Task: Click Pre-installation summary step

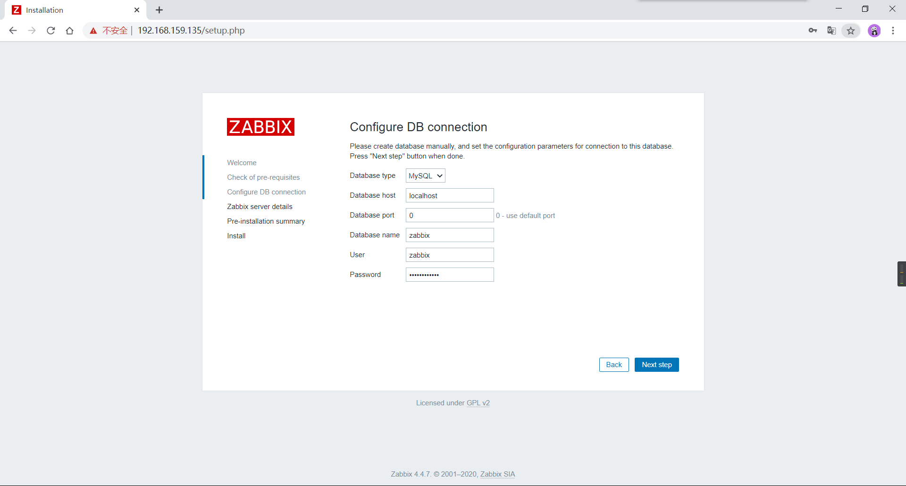Action: [x=266, y=221]
